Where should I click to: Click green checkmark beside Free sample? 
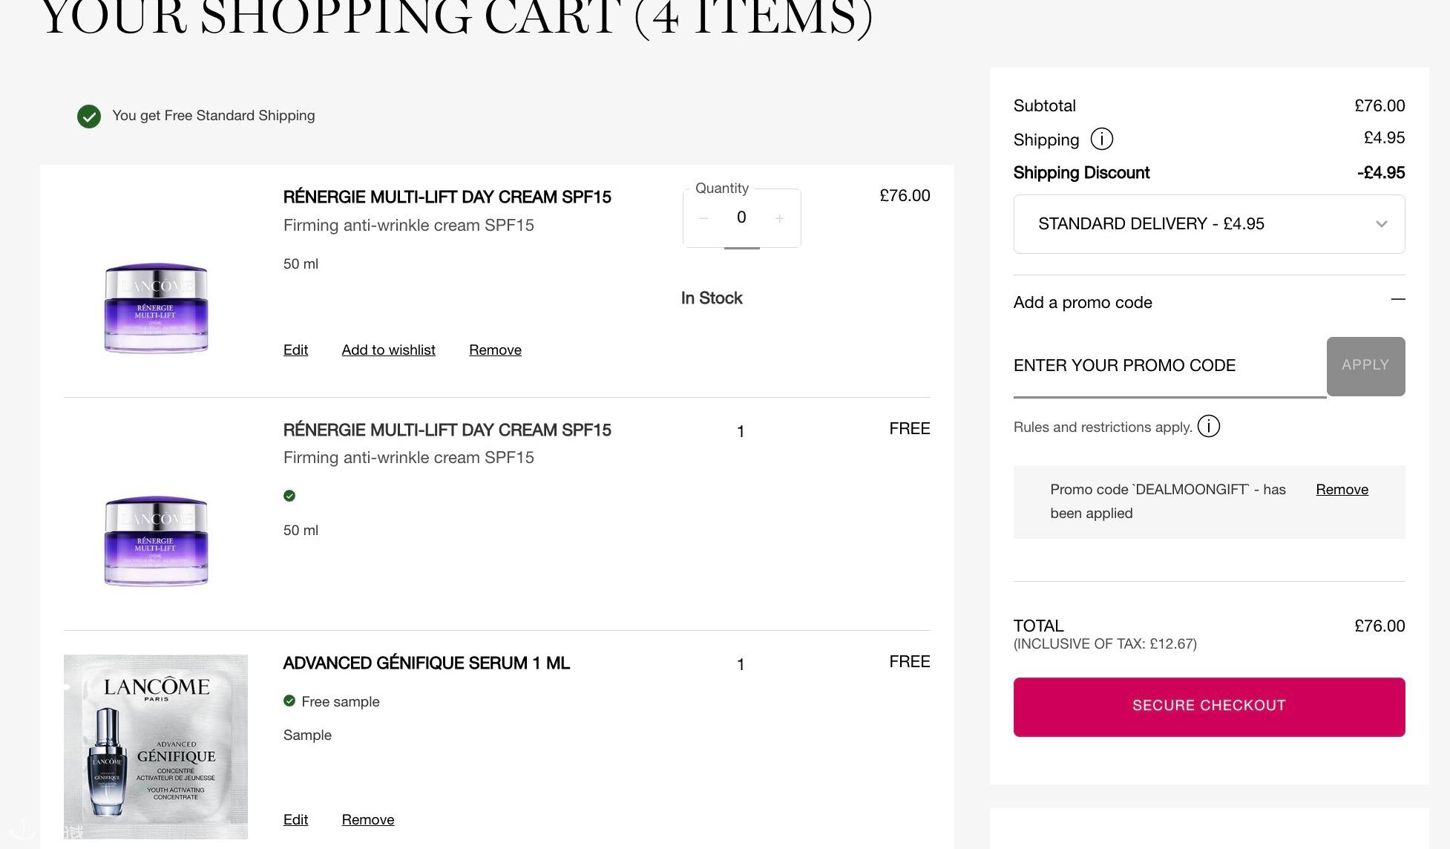point(289,701)
